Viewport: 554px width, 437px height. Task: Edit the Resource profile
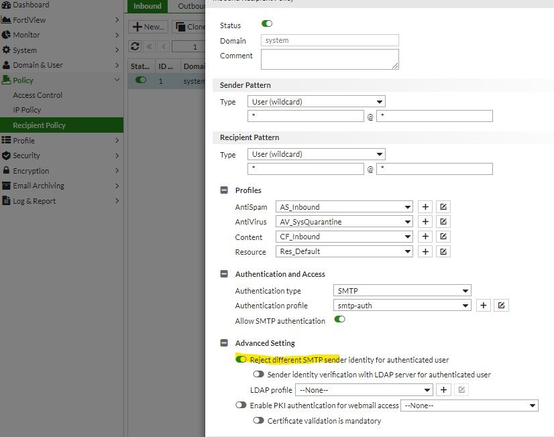pyautogui.click(x=443, y=251)
